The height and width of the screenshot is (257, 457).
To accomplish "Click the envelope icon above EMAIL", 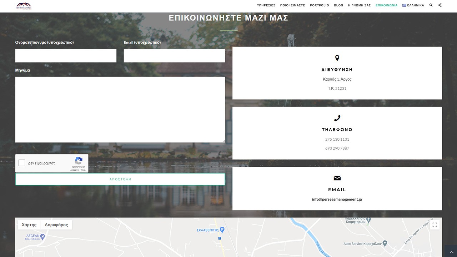I will (337, 178).
